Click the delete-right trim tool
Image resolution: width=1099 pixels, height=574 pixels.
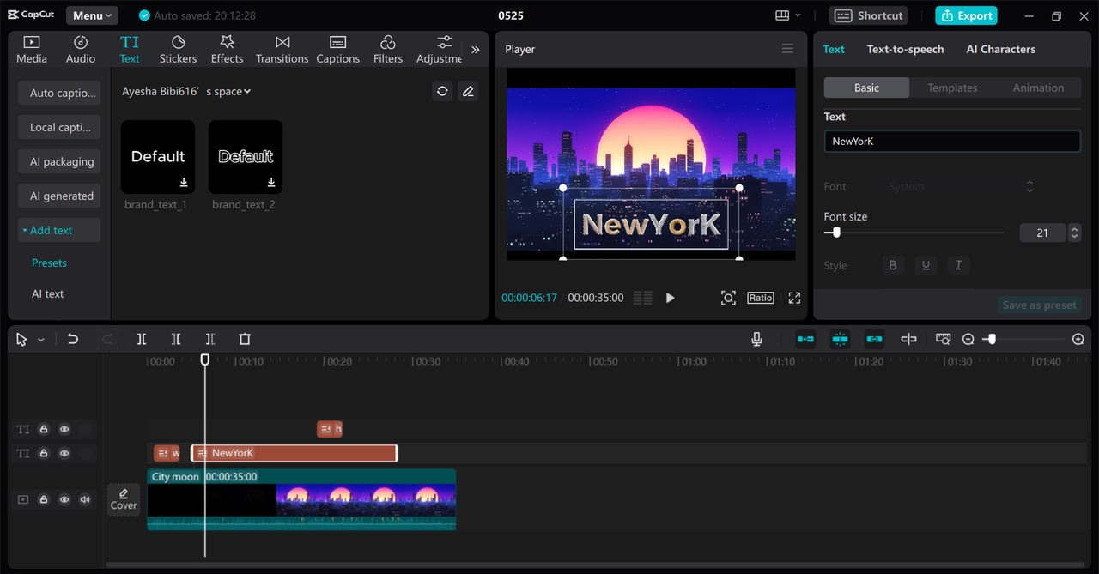tap(210, 339)
